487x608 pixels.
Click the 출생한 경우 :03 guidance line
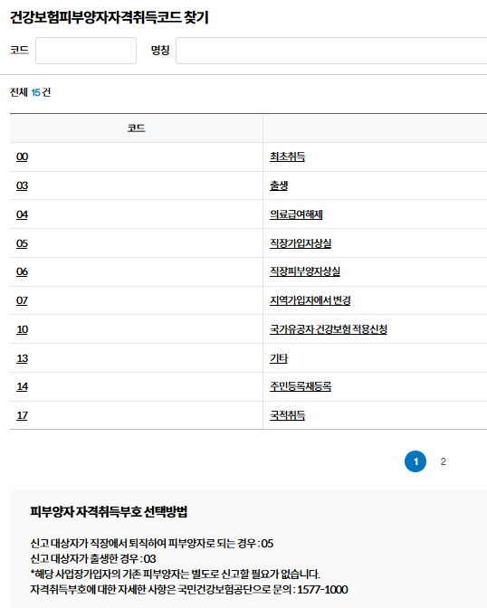pos(93,559)
